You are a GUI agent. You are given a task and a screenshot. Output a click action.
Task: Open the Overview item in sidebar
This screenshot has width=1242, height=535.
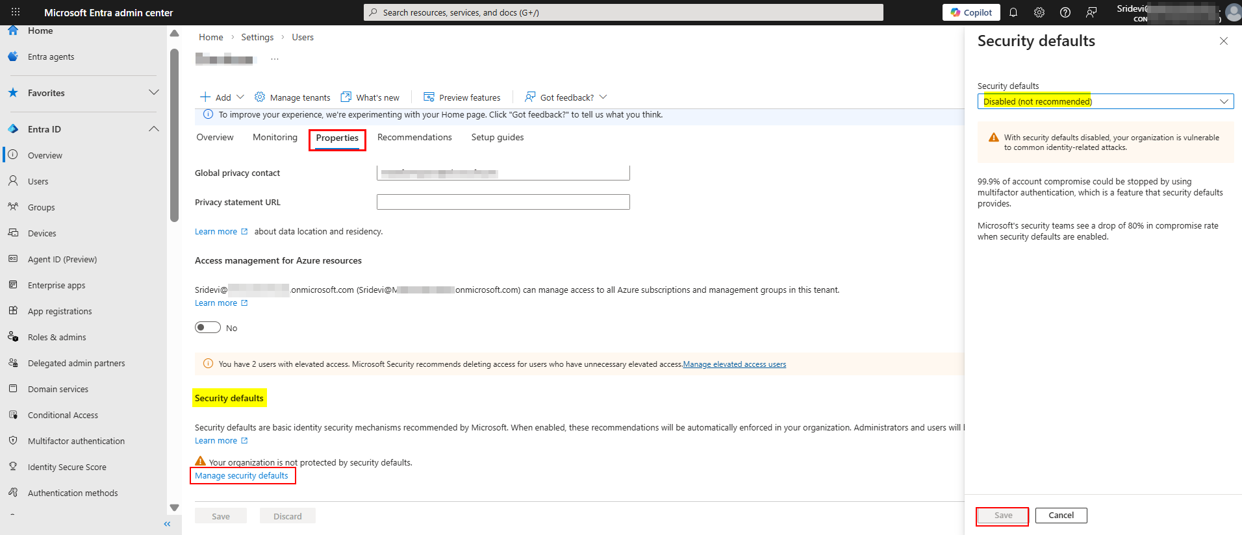tap(45, 155)
